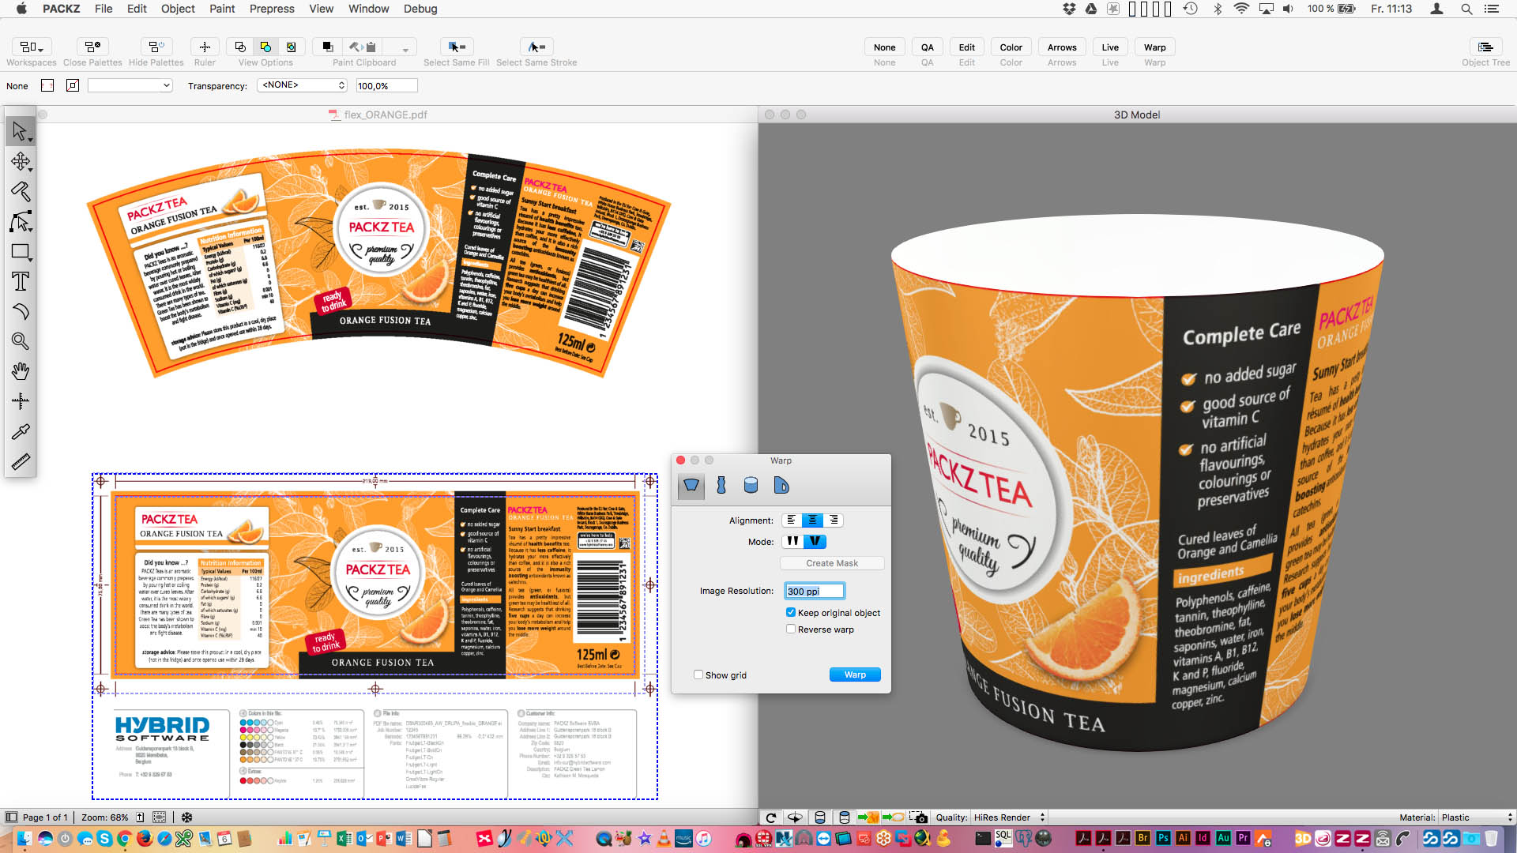The image size is (1517, 853).
Task: Select the crosshair guide tool in toolbox
Action: point(21,401)
